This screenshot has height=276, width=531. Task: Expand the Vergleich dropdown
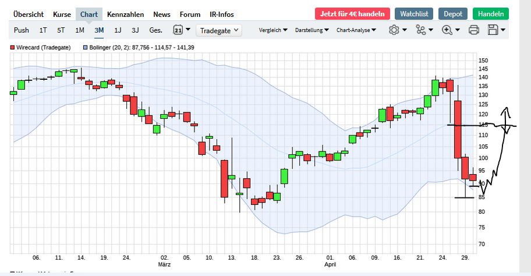pos(273,30)
